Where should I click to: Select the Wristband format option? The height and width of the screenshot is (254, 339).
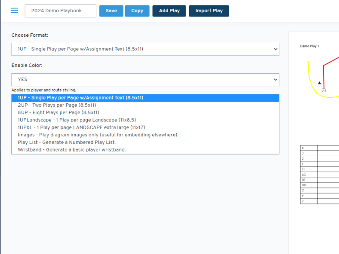point(72,150)
